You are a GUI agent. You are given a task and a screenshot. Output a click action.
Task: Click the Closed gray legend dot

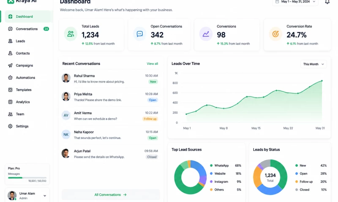[x=297, y=190]
